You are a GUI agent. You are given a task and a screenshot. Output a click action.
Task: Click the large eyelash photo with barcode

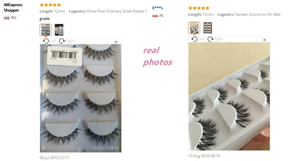(x=81, y=98)
